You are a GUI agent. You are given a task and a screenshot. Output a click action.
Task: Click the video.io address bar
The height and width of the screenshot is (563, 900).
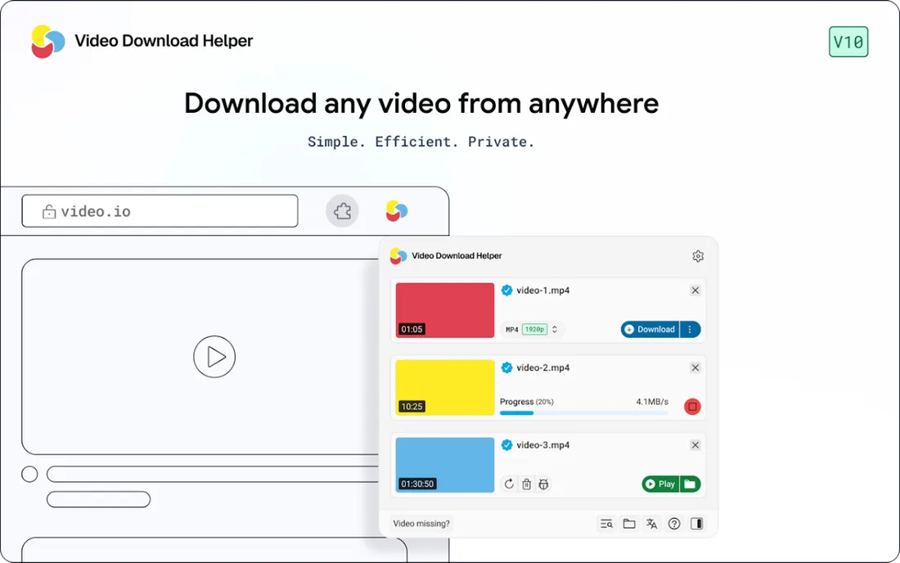click(160, 211)
